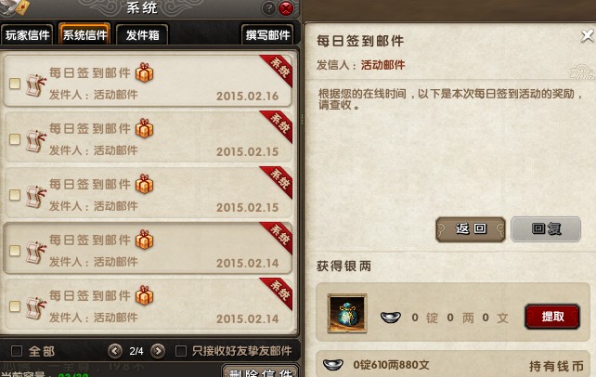
Task: Go to previous mail page arrow
Action: coord(115,351)
